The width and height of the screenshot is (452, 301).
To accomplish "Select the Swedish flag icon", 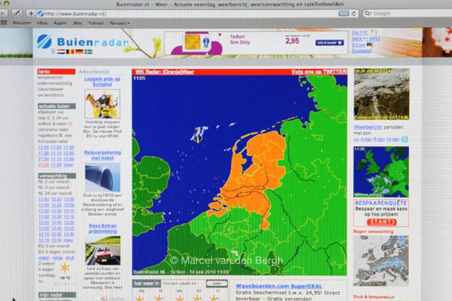I will pyautogui.click(x=88, y=52).
